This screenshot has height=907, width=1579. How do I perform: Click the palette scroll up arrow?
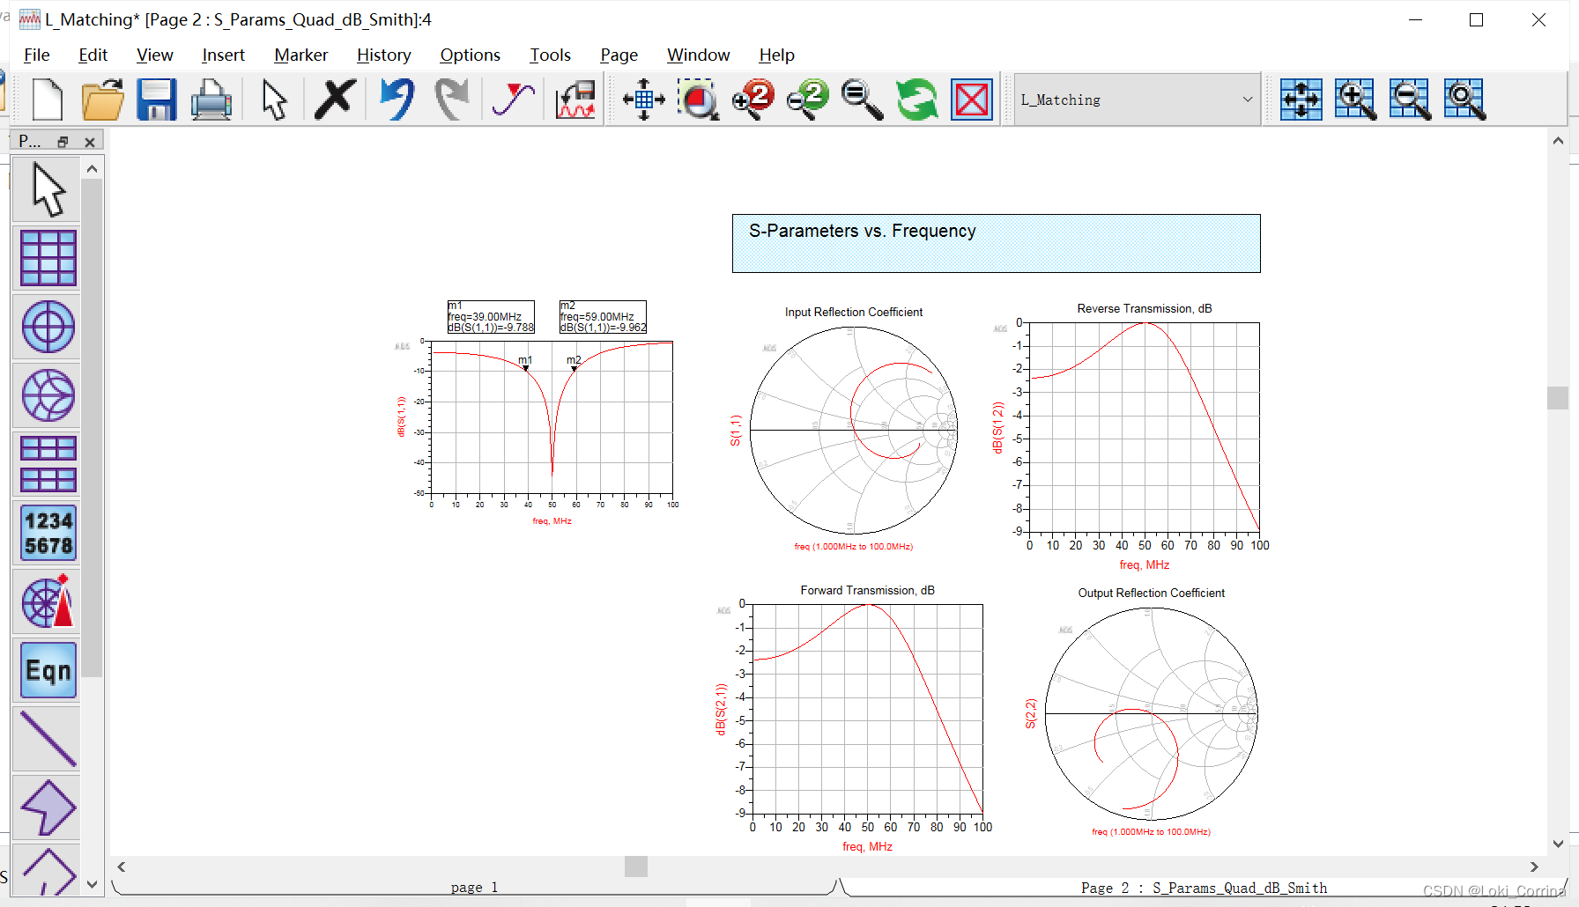pos(92,168)
